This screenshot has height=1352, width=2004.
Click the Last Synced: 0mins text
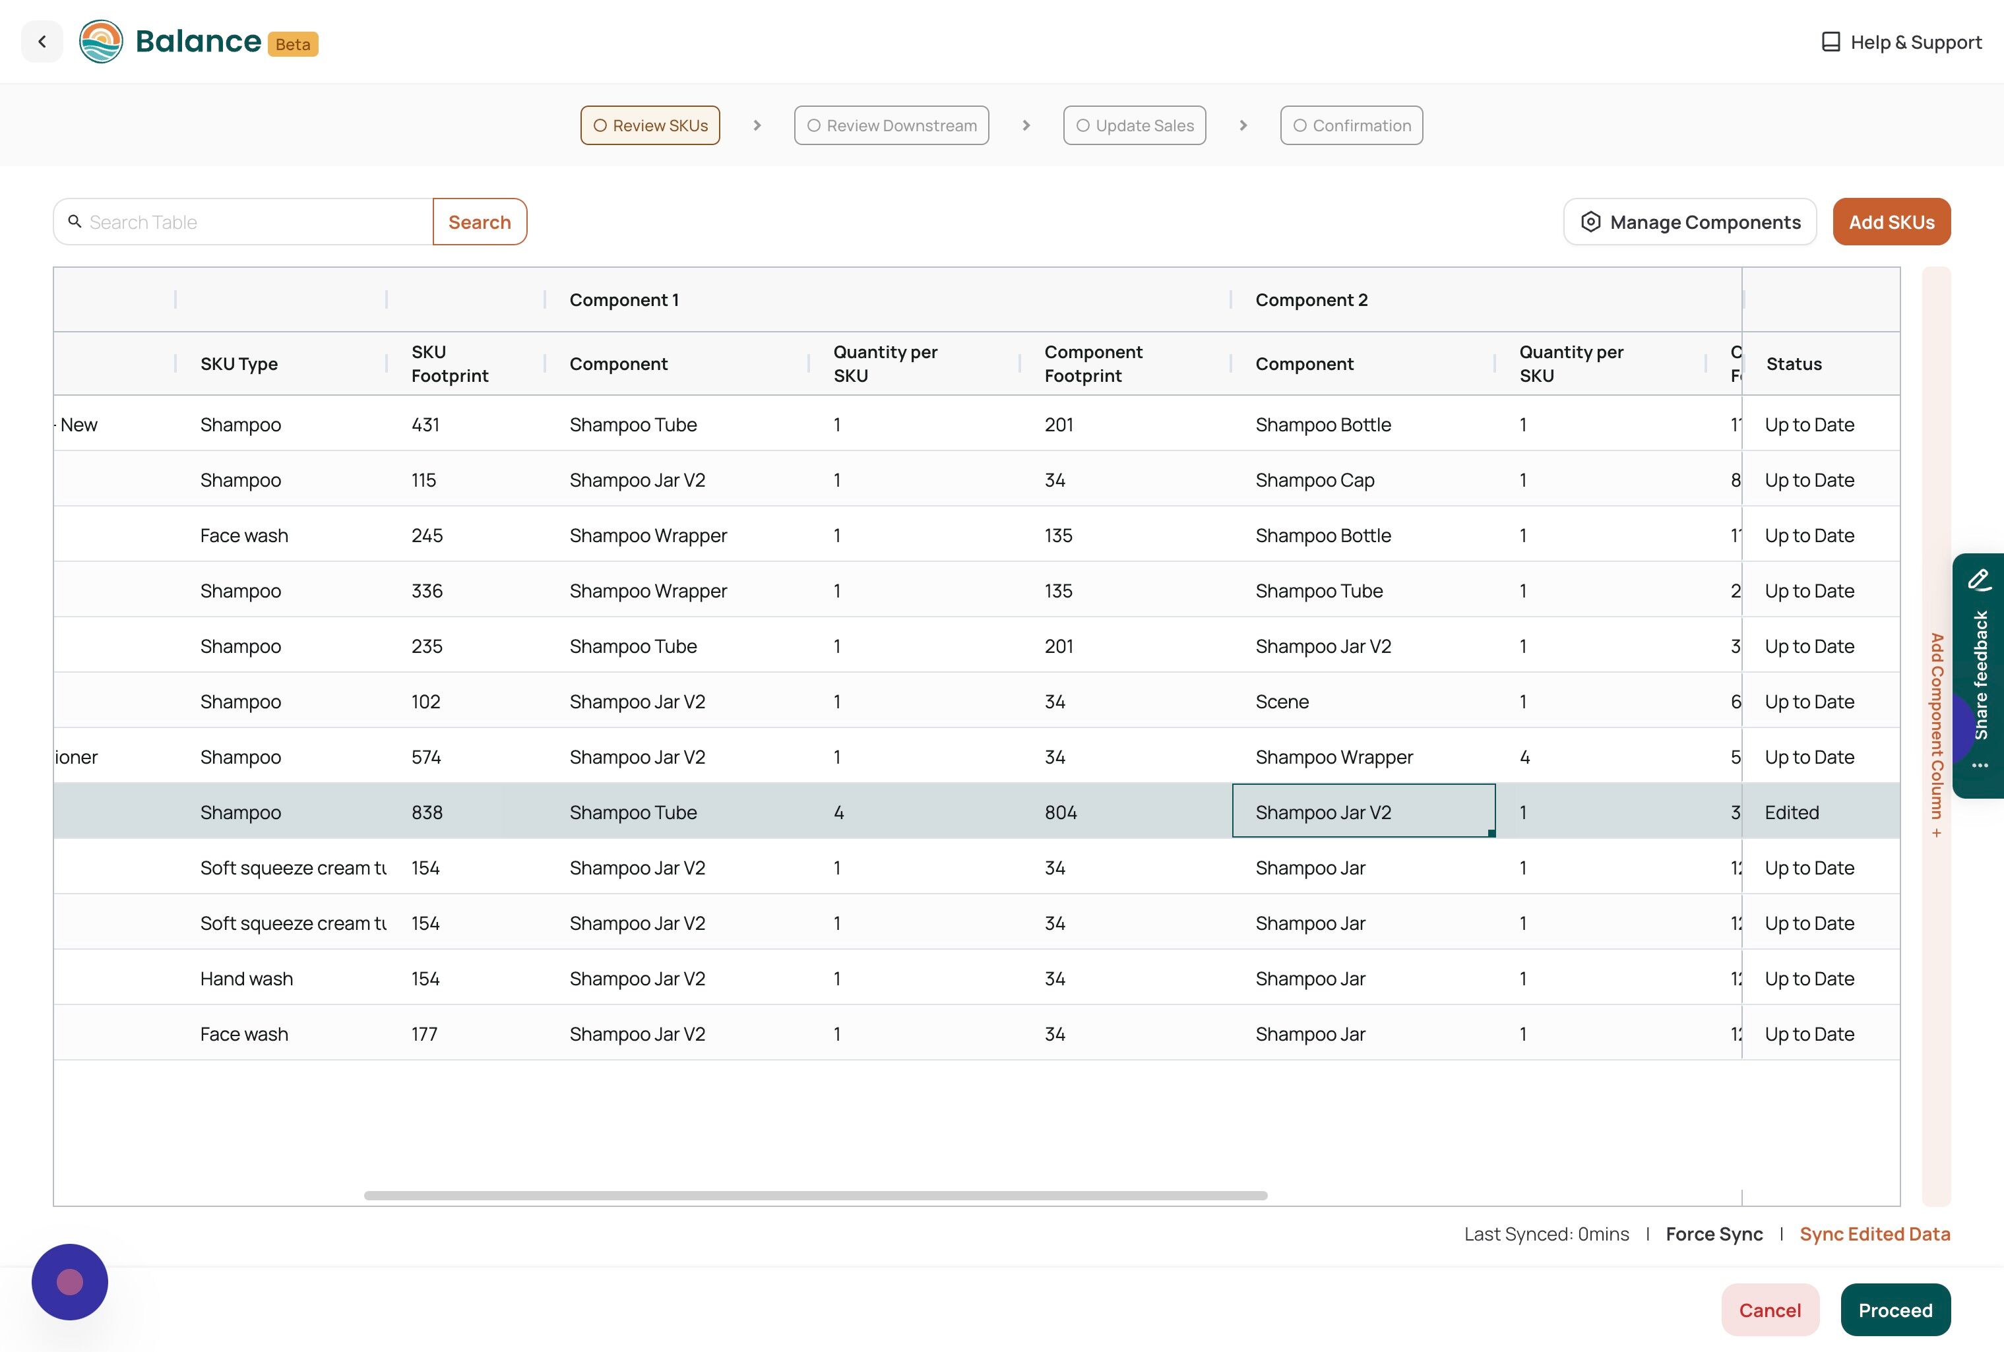point(1546,1234)
